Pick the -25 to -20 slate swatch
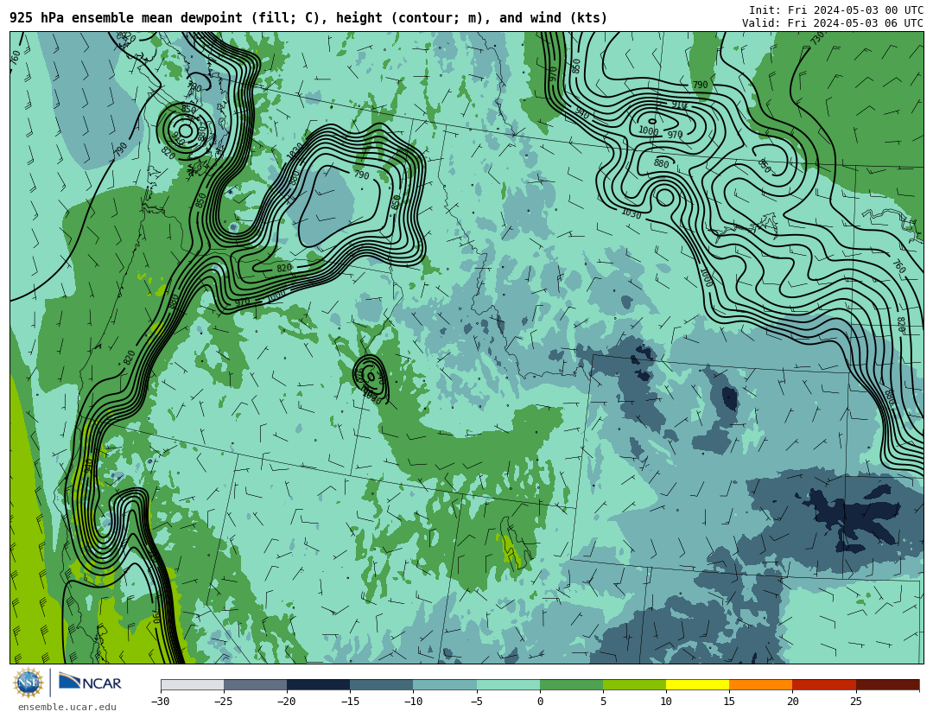 255,684
